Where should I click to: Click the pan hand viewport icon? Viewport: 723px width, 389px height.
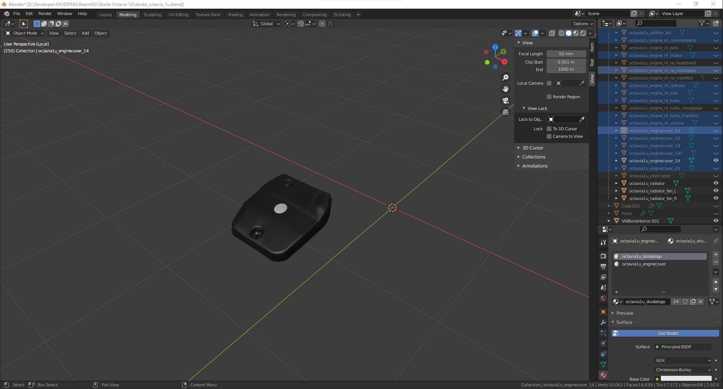pyautogui.click(x=505, y=89)
